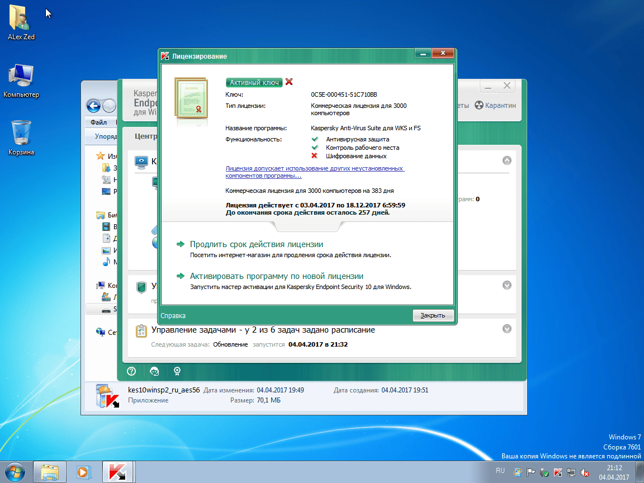The width and height of the screenshot is (644, 483).
Task: Select the Pictures library icon in Explorer tree
Action: pyautogui.click(x=106, y=250)
